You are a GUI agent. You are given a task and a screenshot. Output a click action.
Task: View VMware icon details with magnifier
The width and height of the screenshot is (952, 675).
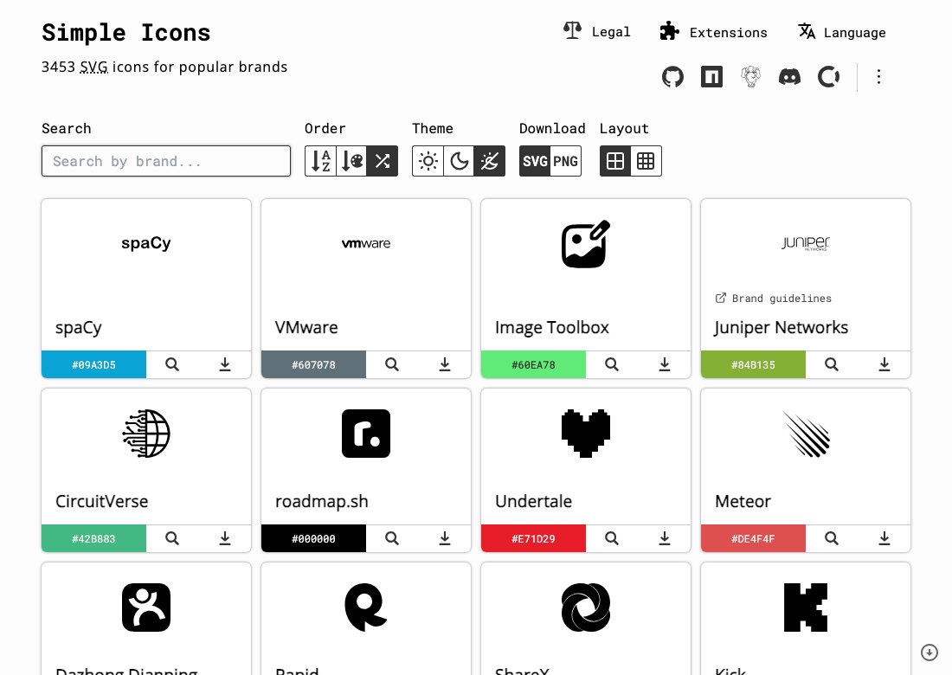(392, 365)
